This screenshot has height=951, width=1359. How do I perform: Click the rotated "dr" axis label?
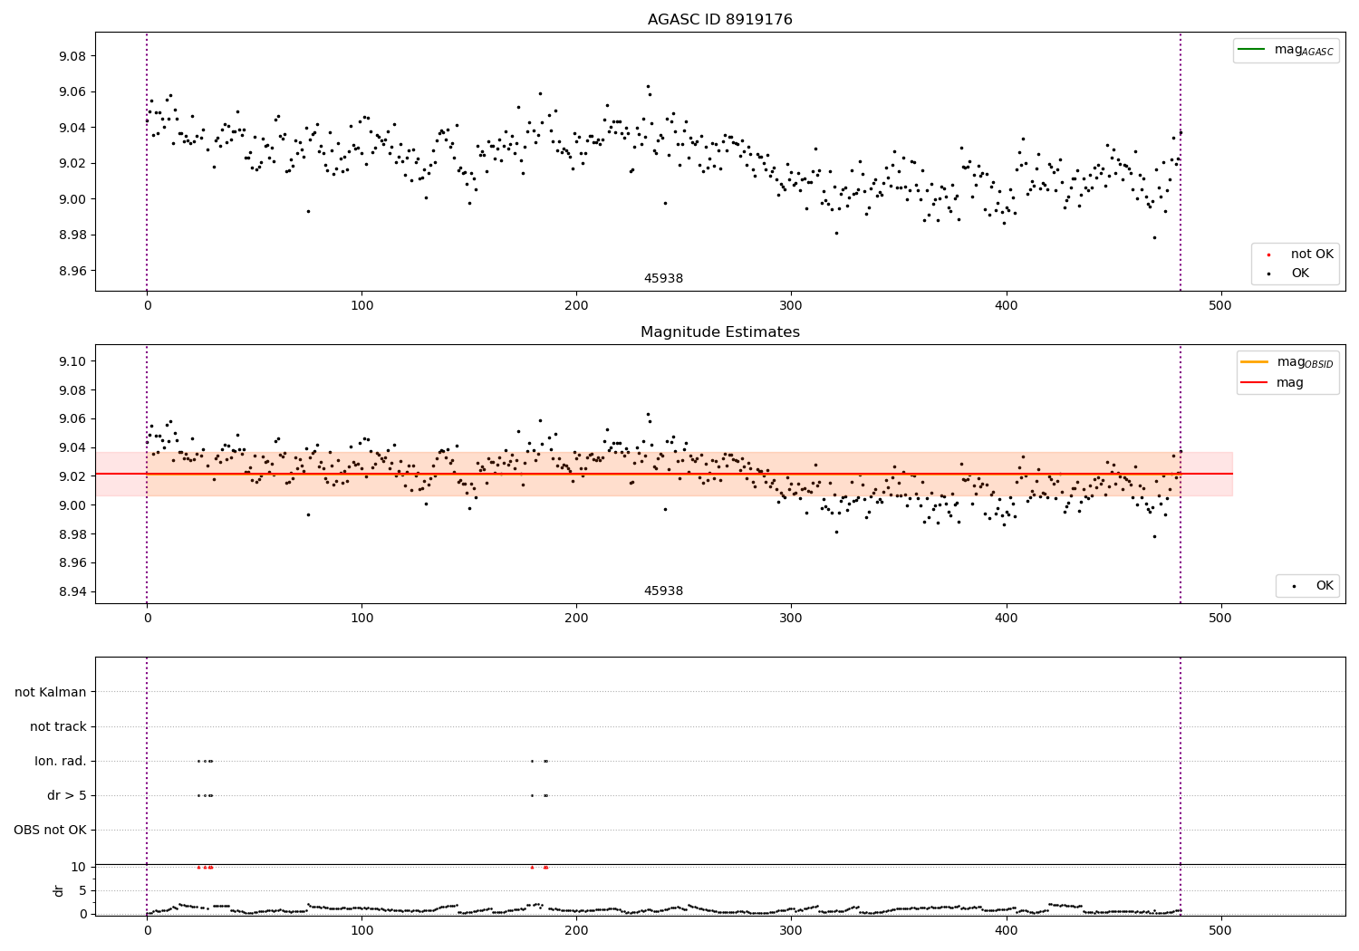pyautogui.click(x=59, y=890)
